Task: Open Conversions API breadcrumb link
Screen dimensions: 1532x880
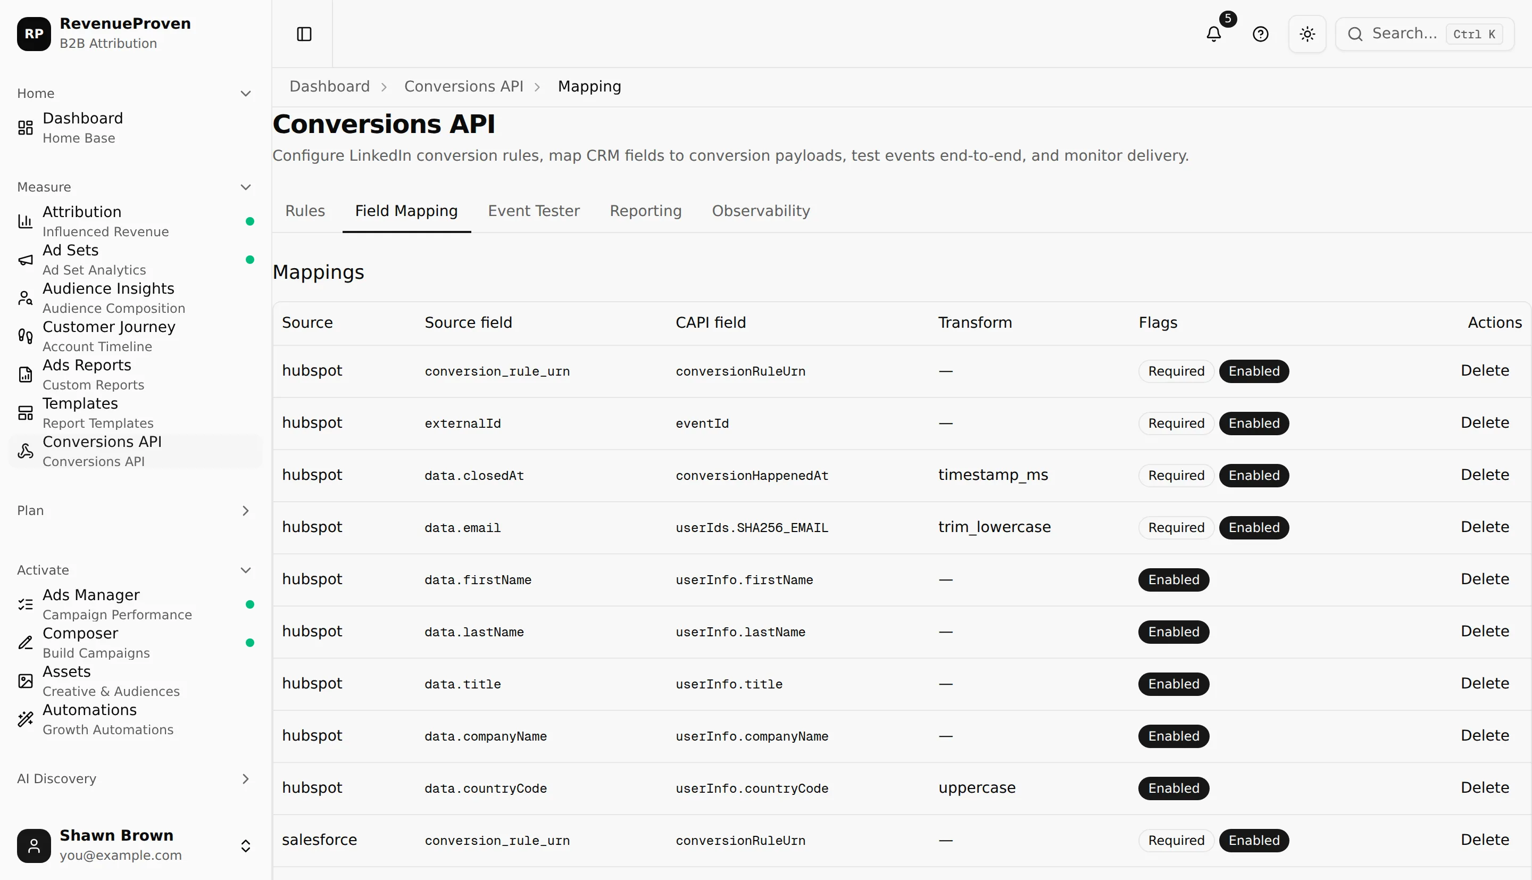Action: tap(464, 86)
